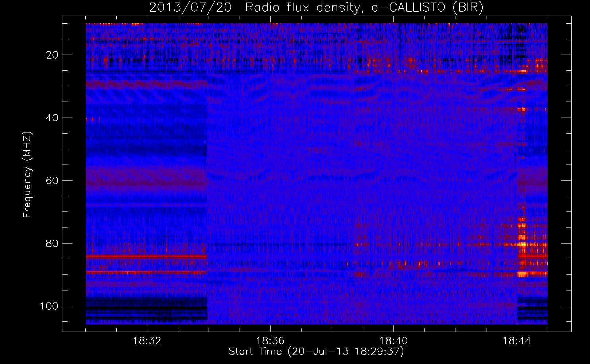Click the '40' frequency tick label

[53, 118]
